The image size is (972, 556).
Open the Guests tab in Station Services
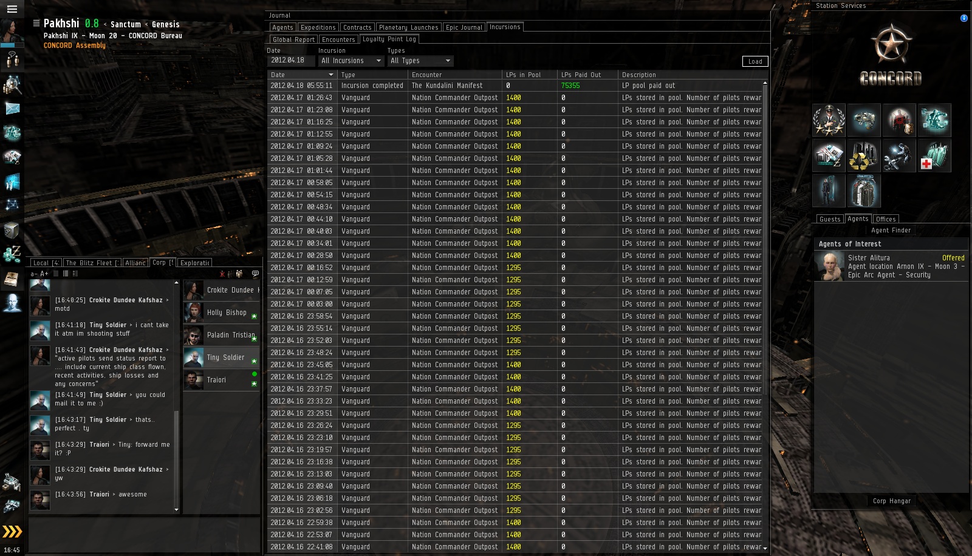[830, 219]
